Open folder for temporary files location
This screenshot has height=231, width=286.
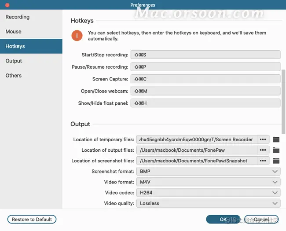click(x=276, y=139)
